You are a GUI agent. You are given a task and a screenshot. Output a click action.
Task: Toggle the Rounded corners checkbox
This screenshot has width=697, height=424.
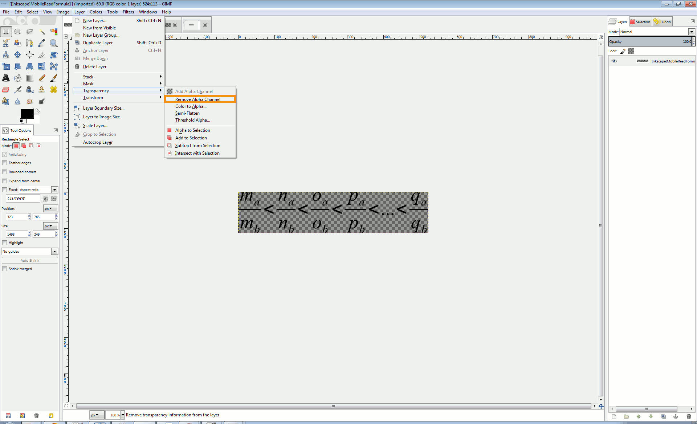pos(5,172)
